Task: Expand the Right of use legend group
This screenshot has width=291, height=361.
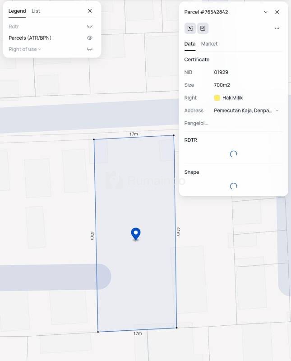Action: [x=40, y=49]
